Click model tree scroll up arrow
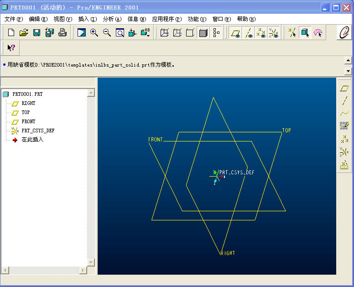The image size is (354, 287). (91, 93)
